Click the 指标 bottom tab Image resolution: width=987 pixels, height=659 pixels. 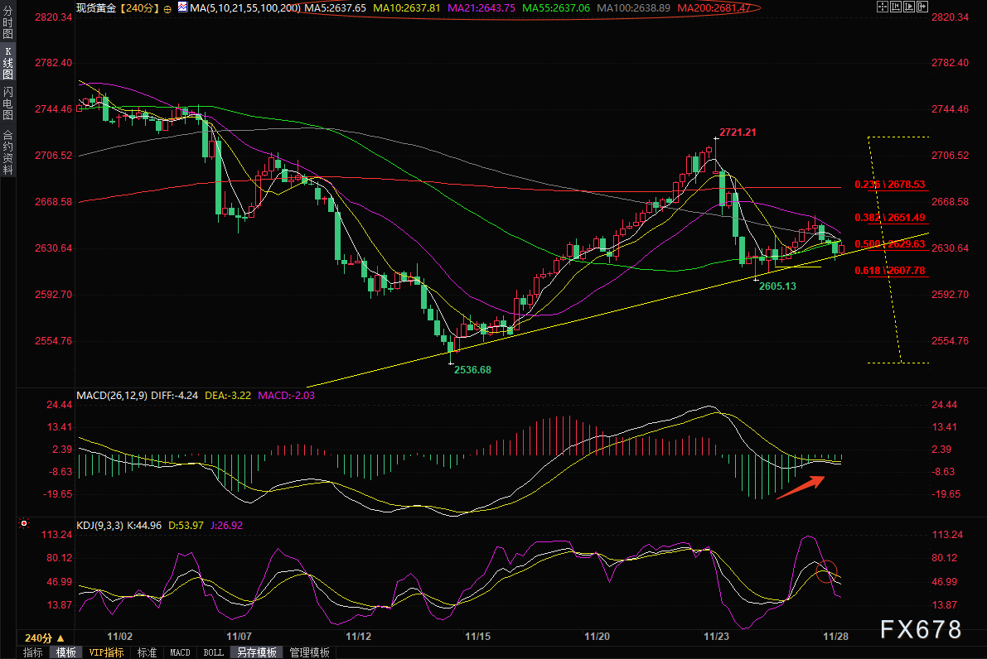33,652
